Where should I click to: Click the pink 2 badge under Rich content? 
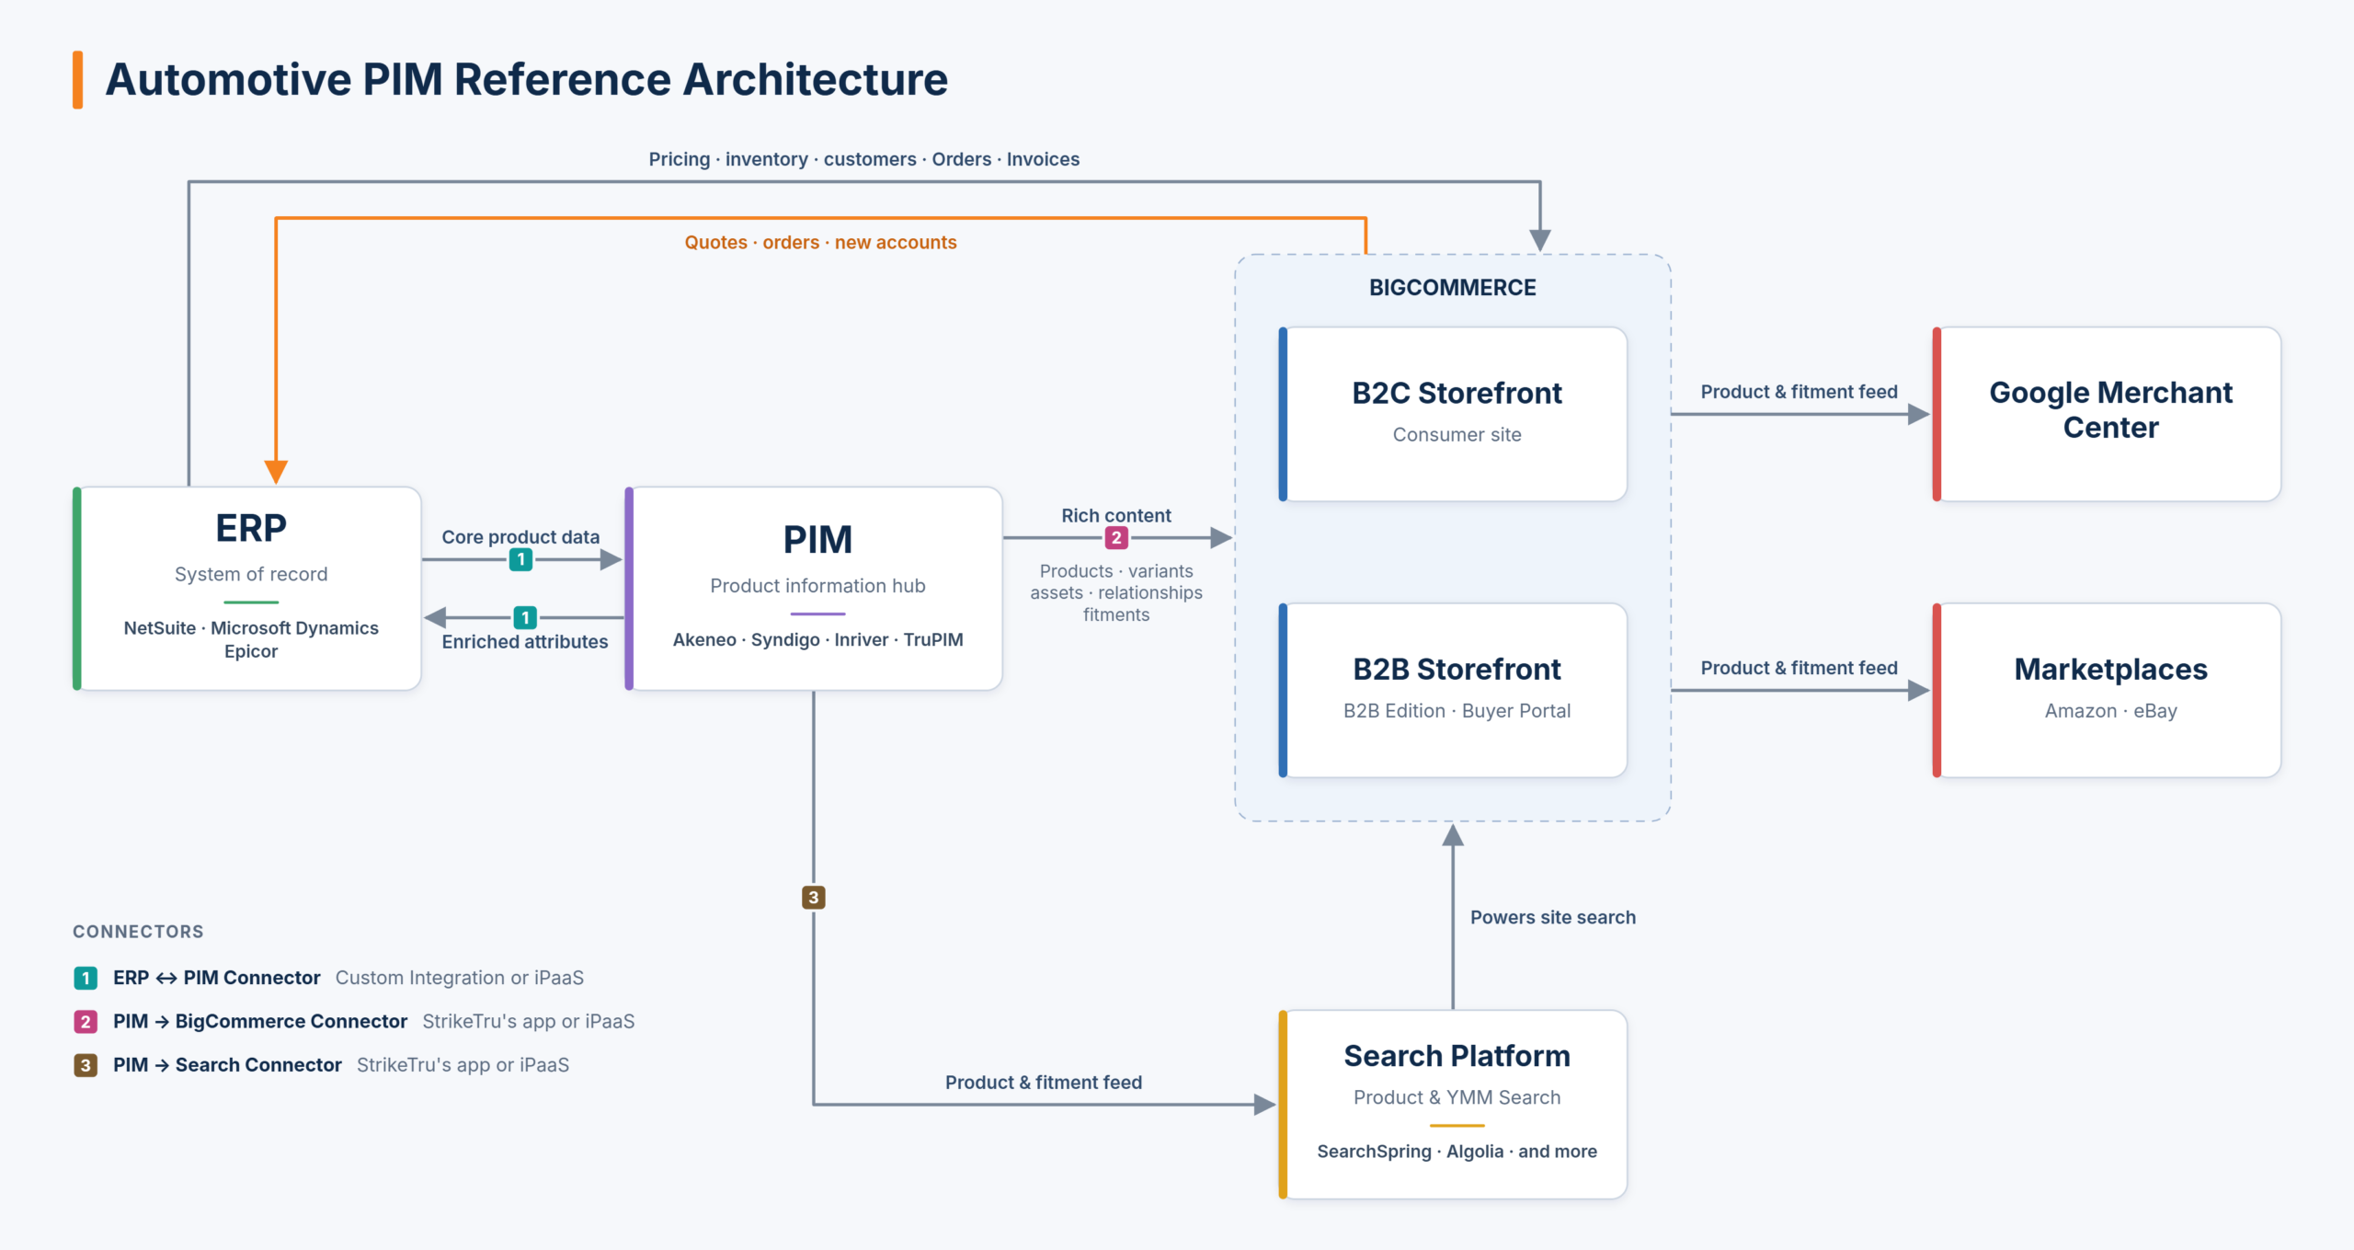click(1116, 538)
